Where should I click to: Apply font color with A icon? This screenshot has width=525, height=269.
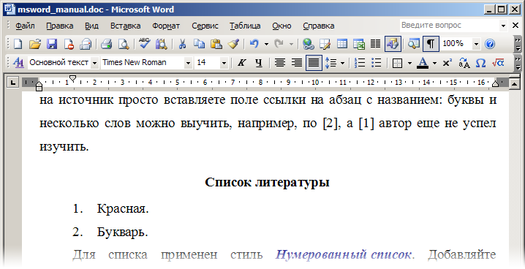[423, 63]
